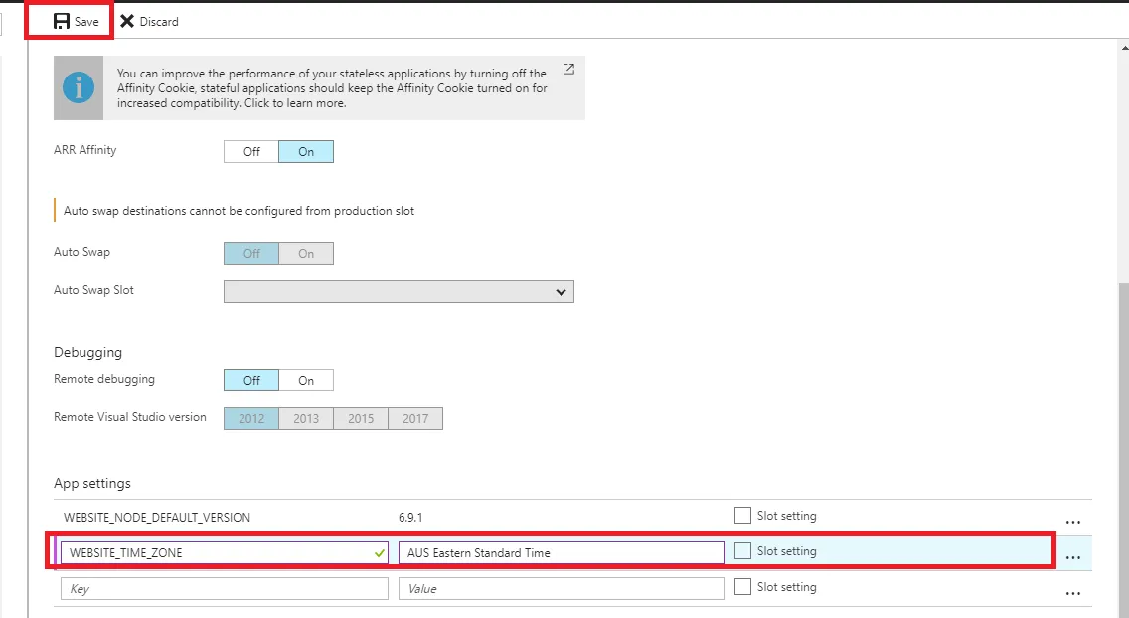The width and height of the screenshot is (1129, 618).
Task: Check Slot setting for the empty Key row
Action: 742,587
